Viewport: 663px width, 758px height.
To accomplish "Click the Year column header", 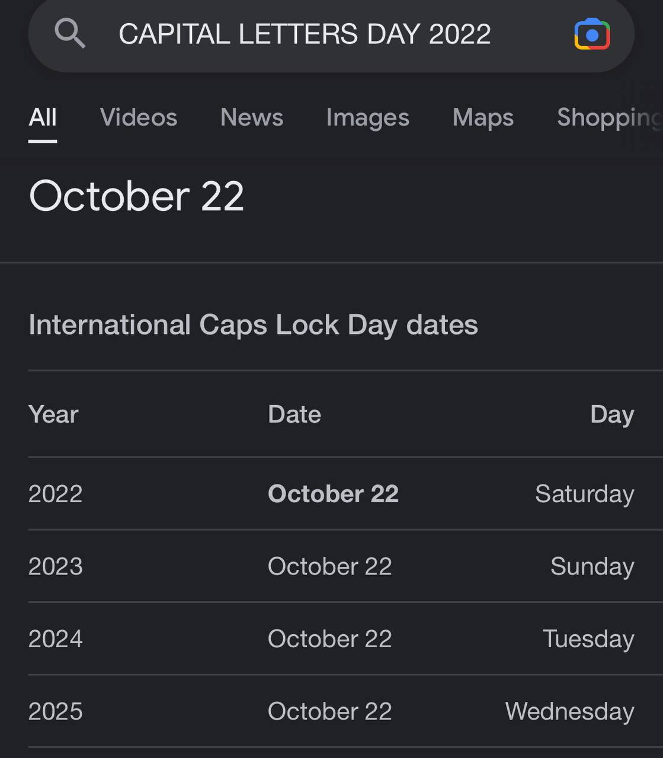I will tap(53, 415).
